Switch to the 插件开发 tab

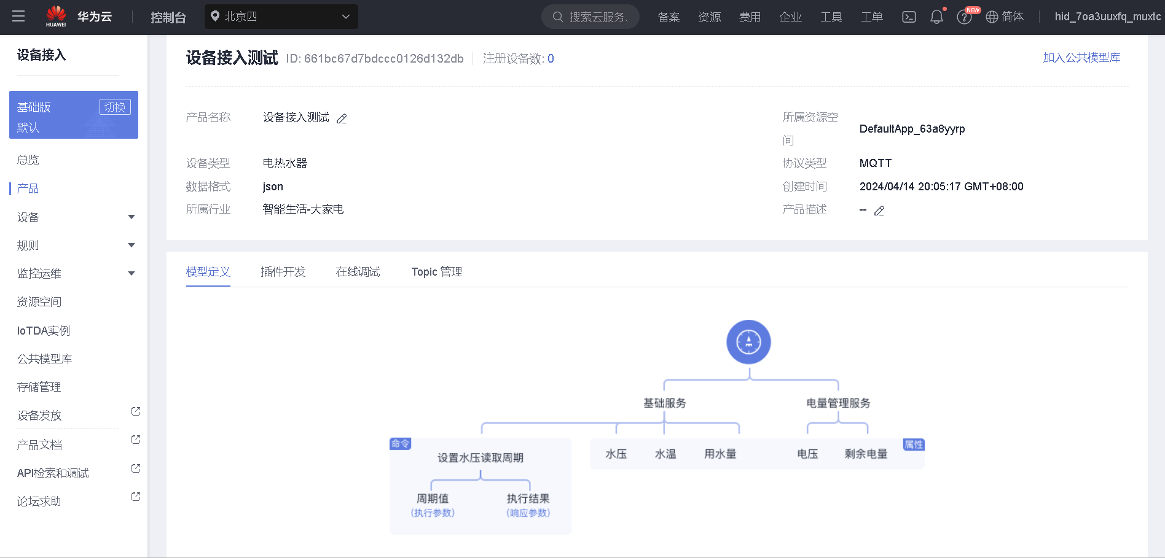(x=283, y=272)
